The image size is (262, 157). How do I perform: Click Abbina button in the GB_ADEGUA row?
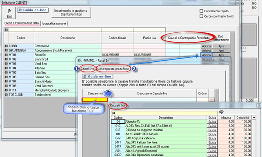206,51
